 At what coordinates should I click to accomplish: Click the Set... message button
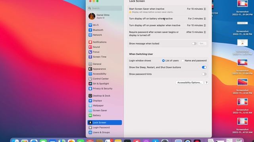tap(202, 44)
